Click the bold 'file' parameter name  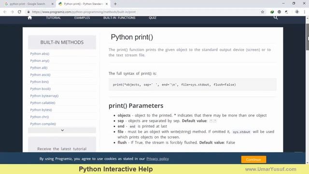point(120,131)
